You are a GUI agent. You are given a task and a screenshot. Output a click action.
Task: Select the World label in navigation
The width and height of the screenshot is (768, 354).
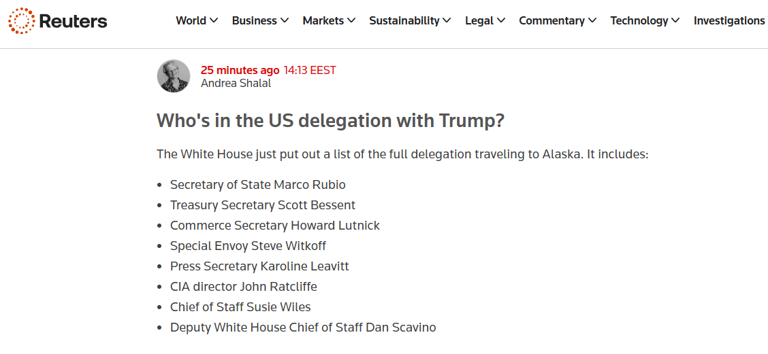(x=191, y=21)
